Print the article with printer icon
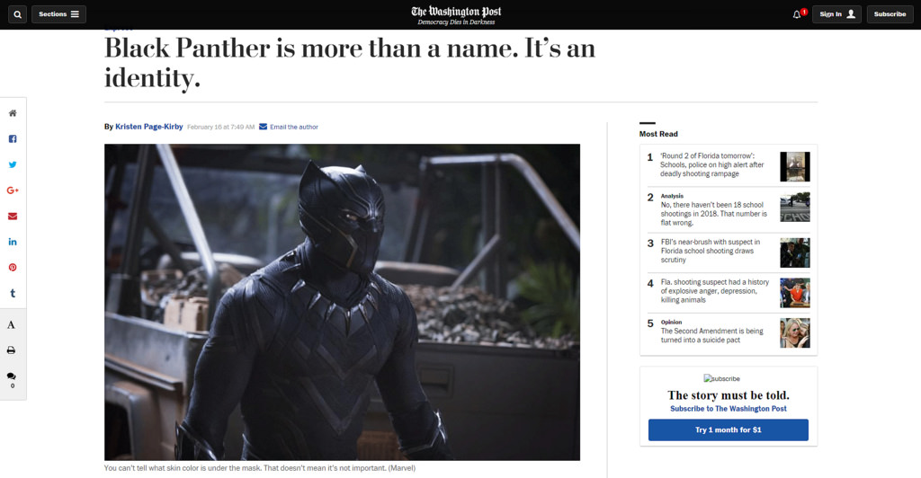 11,350
